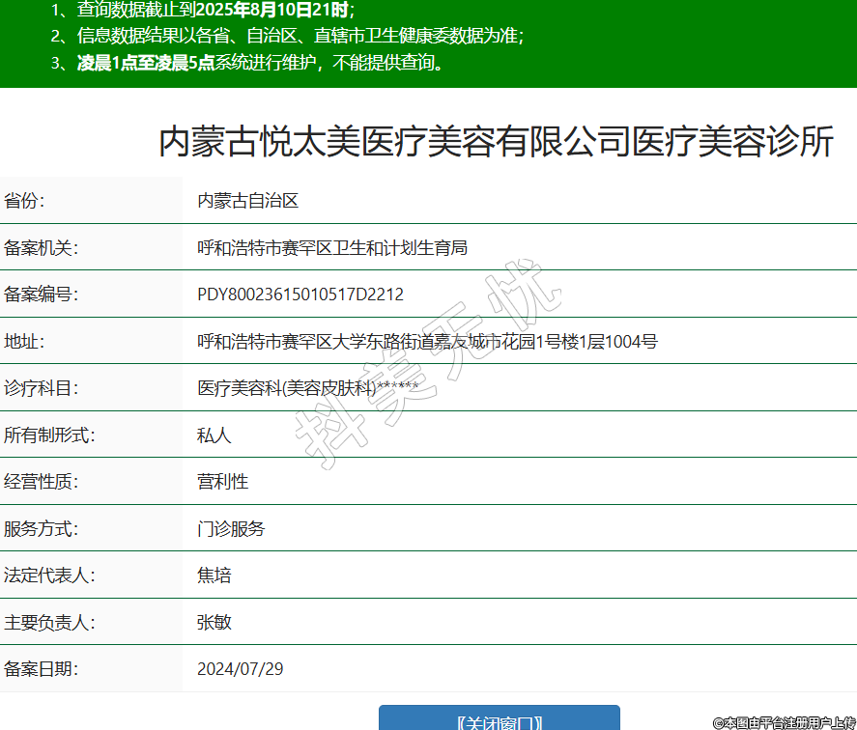Click the 关闭窗口 button

(x=499, y=720)
